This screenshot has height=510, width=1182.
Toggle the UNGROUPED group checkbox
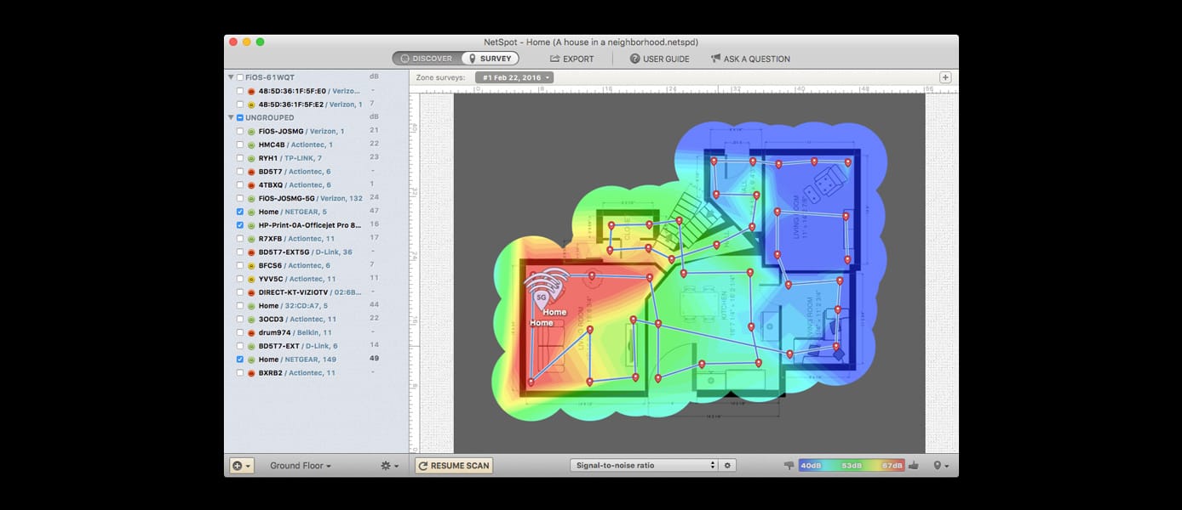pyautogui.click(x=240, y=118)
